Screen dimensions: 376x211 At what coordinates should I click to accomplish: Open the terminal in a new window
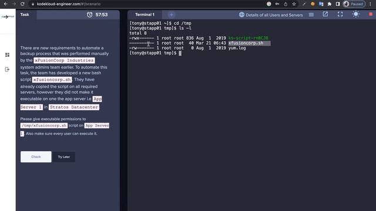[x=325, y=14]
